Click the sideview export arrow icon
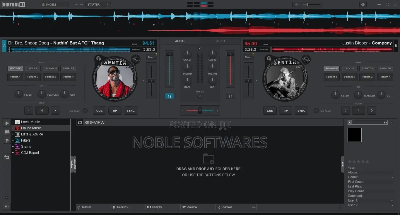 [254, 207]
